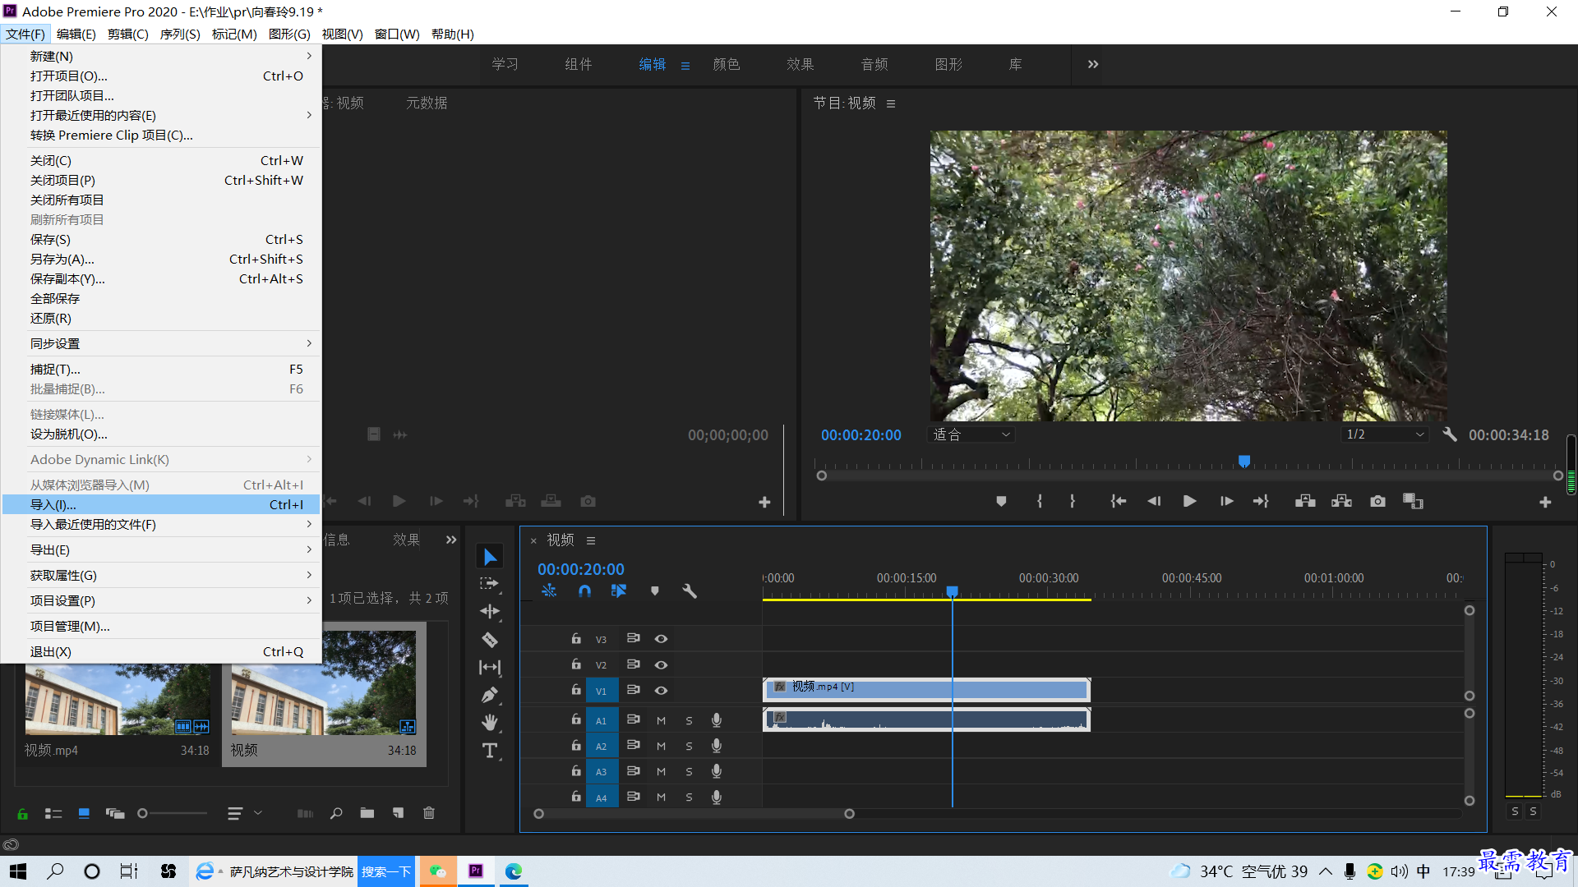Solo track A2
Image resolution: width=1578 pixels, height=887 pixels.
coord(689,746)
